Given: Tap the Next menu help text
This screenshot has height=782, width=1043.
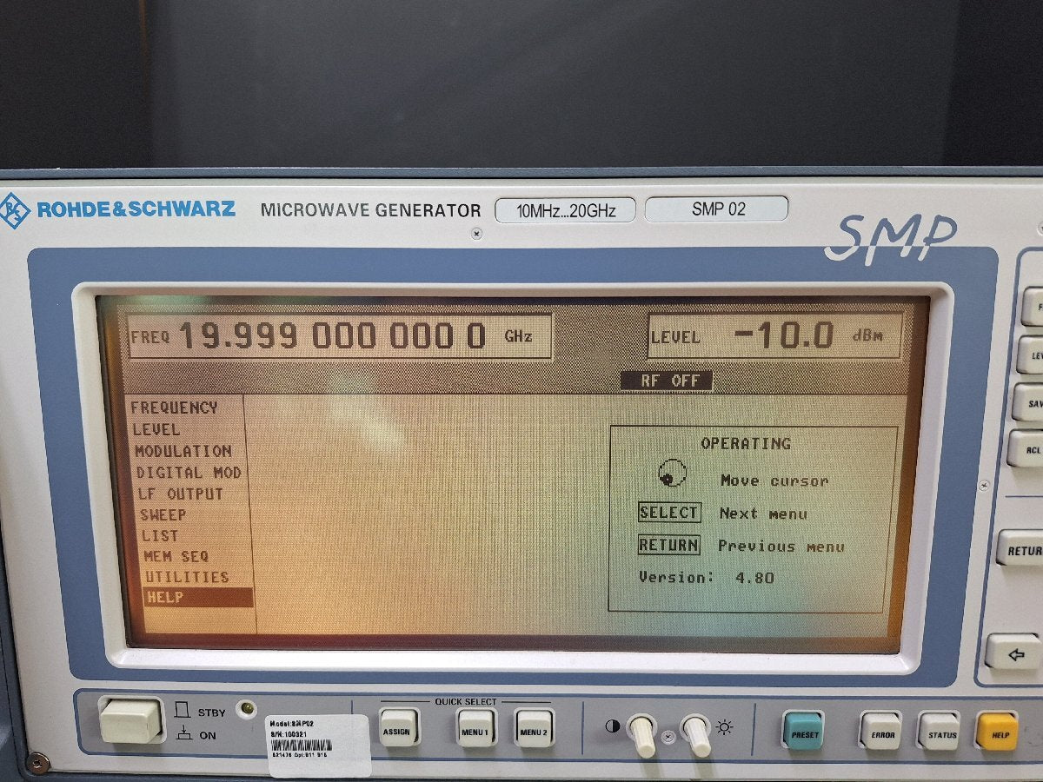Looking at the screenshot, I should (763, 514).
